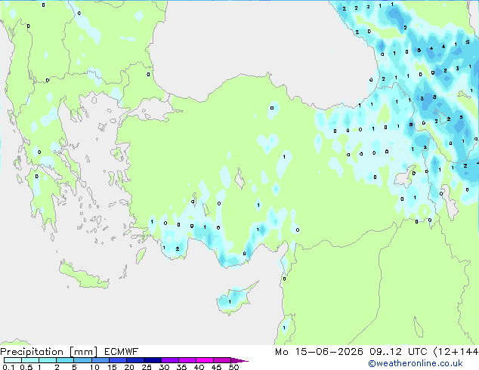Click the legend label '20'
The image size is (479, 370).
coord(129,367)
